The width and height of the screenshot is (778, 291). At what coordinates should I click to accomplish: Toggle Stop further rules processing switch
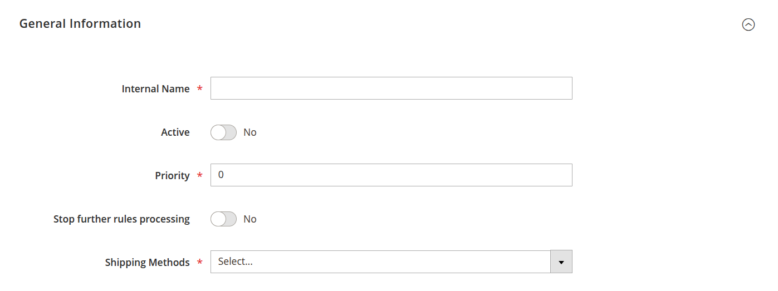pyautogui.click(x=223, y=219)
